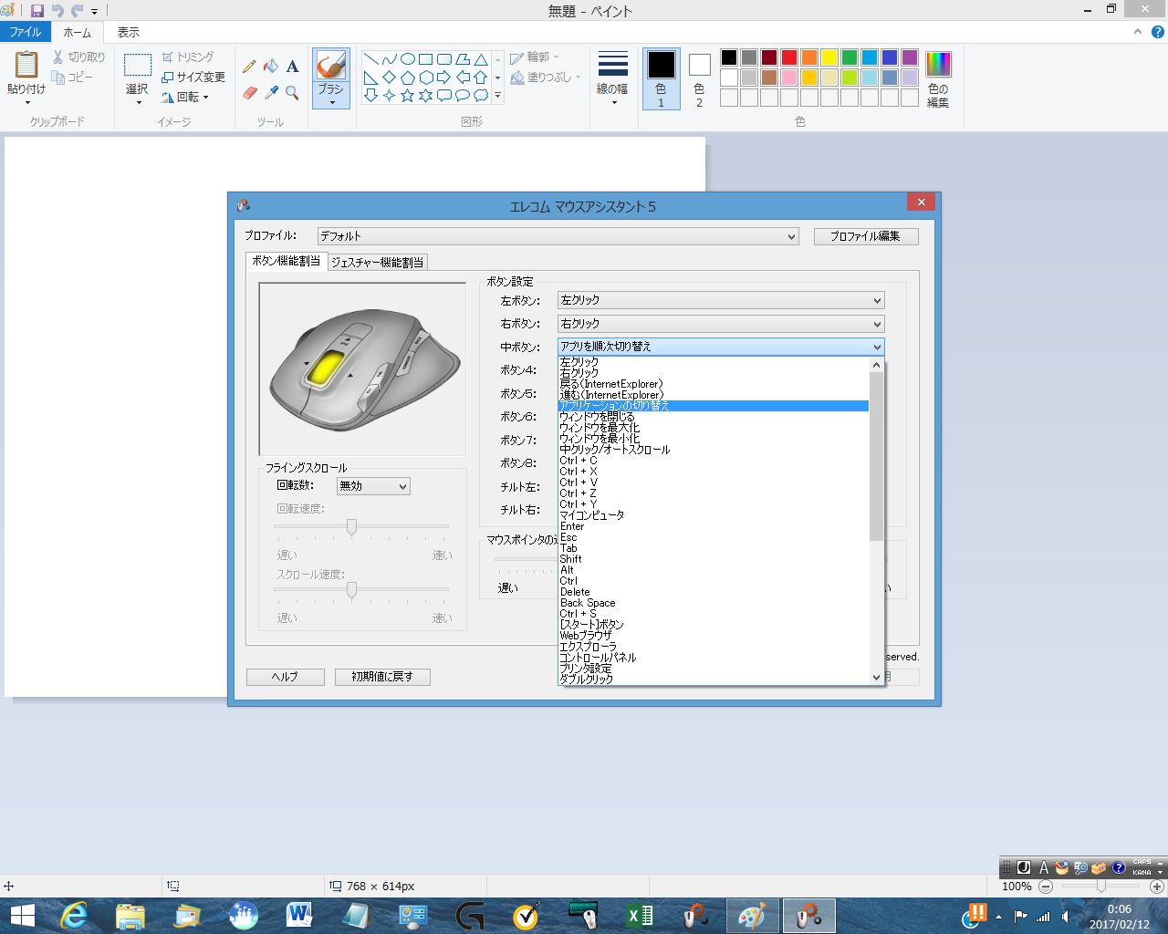Expand the プロファイル デフォルト dropdown
The width and height of the screenshot is (1168, 934).
558,236
